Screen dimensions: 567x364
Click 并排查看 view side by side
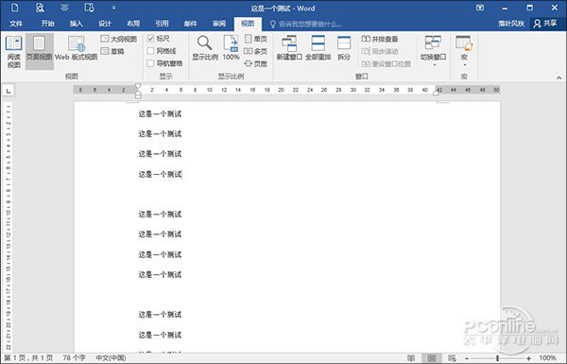[x=380, y=39]
